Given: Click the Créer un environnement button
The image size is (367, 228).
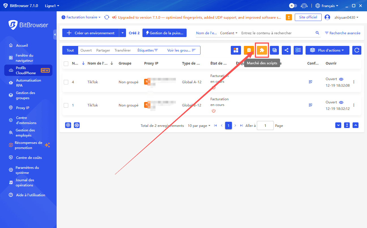Looking at the screenshot, I should (91, 33).
